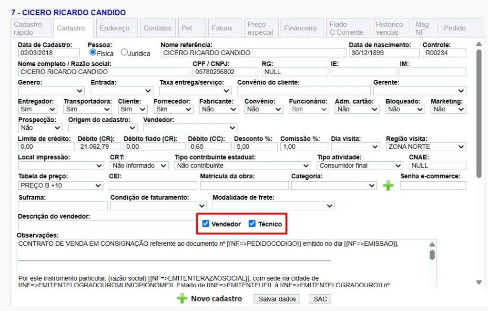Open the Tipo atividade dropdown
The height and width of the screenshot is (311, 488).
360,165
